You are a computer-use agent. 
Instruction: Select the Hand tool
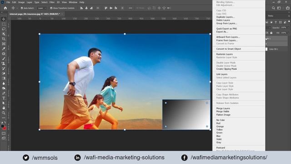(4, 108)
